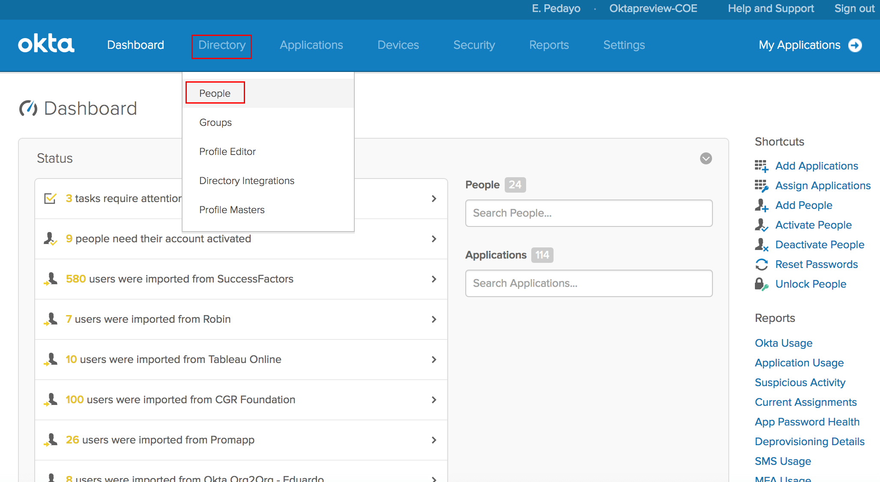Select Directory Integrations menu entry

pyautogui.click(x=268, y=181)
